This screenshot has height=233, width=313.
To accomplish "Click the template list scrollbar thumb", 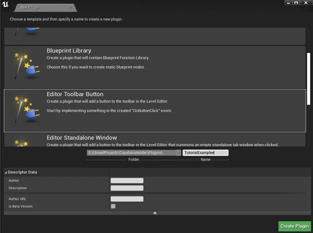I will click(x=308, y=79).
